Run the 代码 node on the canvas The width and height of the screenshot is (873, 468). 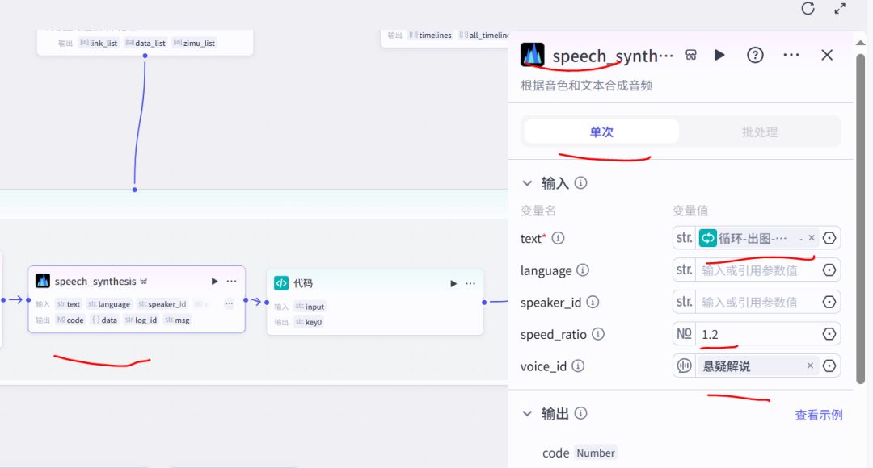(x=453, y=283)
